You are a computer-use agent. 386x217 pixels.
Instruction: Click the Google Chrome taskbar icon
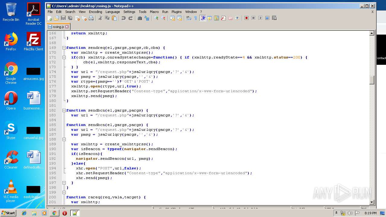pos(54,213)
